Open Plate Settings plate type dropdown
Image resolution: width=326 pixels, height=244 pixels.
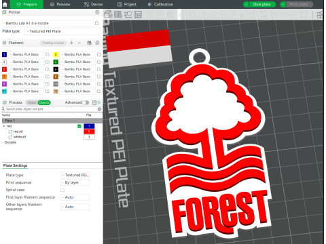(75, 175)
